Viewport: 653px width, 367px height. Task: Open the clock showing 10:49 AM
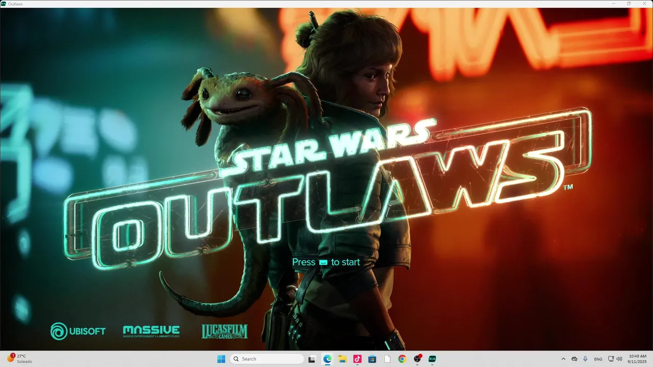(637, 359)
